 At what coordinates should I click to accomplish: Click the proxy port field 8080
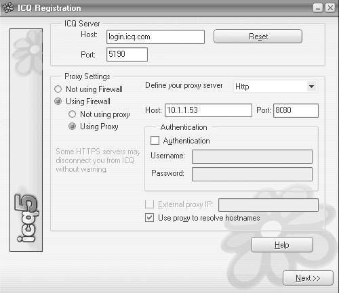click(x=296, y=110)
